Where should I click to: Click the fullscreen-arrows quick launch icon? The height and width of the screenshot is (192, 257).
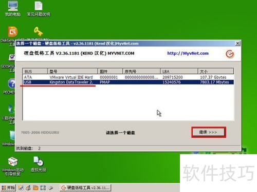[43, 188]
